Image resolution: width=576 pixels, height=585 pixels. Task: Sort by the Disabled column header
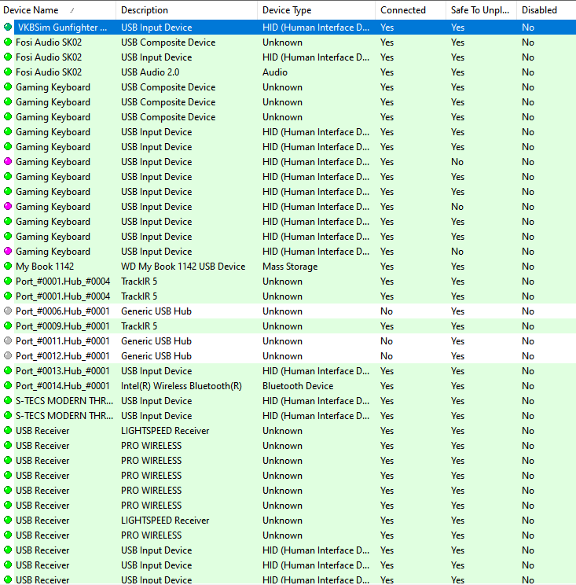click(x=546, y=10)
